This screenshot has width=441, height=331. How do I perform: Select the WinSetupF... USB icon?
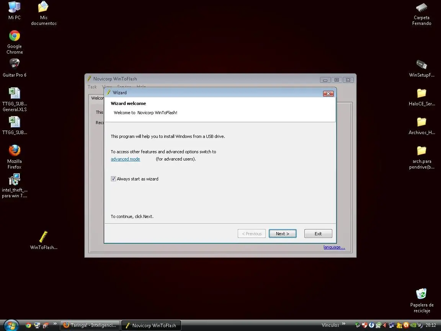[421, 68]
